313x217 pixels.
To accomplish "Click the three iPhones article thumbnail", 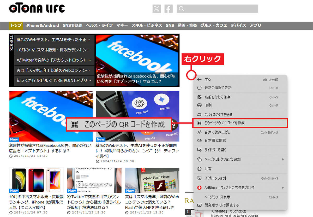I will pos(36,180).
